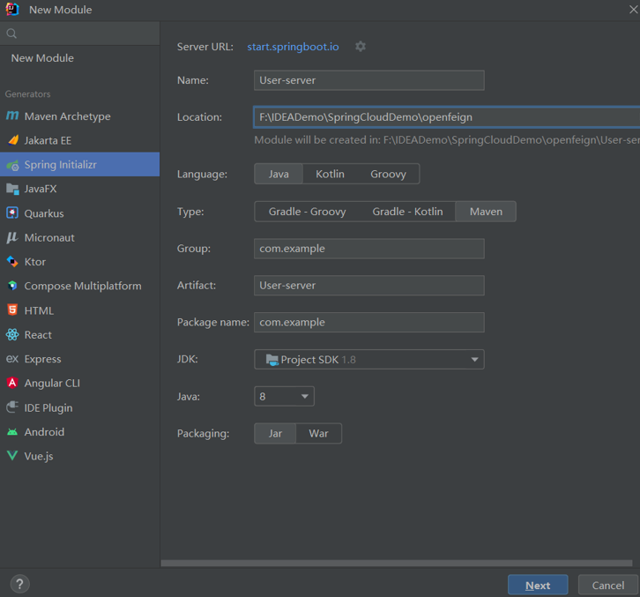
Task: Click the horizontal scrollbar at bottom
Action: click(397, 563)
